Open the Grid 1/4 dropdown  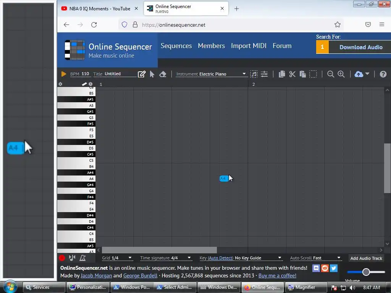click(117, 258)
